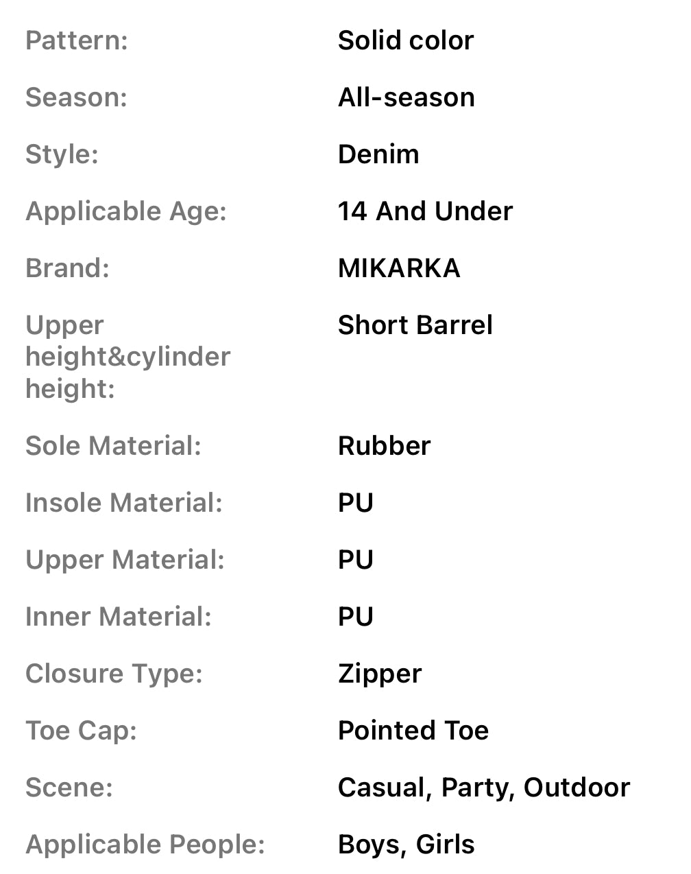Click the Brand: label
The height and width of the screenshot is (874, 691).
[67, 268]
